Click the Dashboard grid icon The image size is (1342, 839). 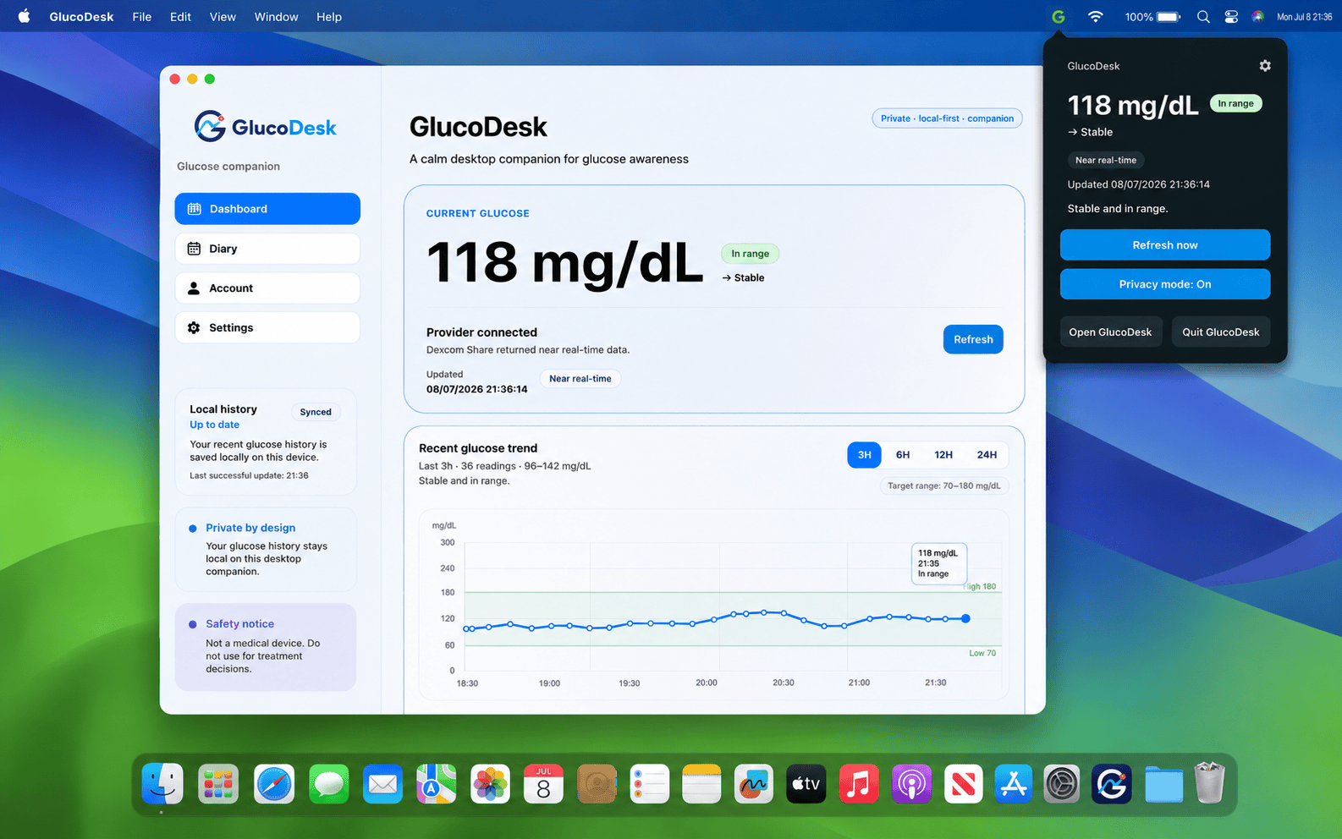tap(194, 209)
